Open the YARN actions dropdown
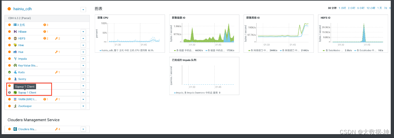This screenshot has width=394, height=138. pos(83,99)
